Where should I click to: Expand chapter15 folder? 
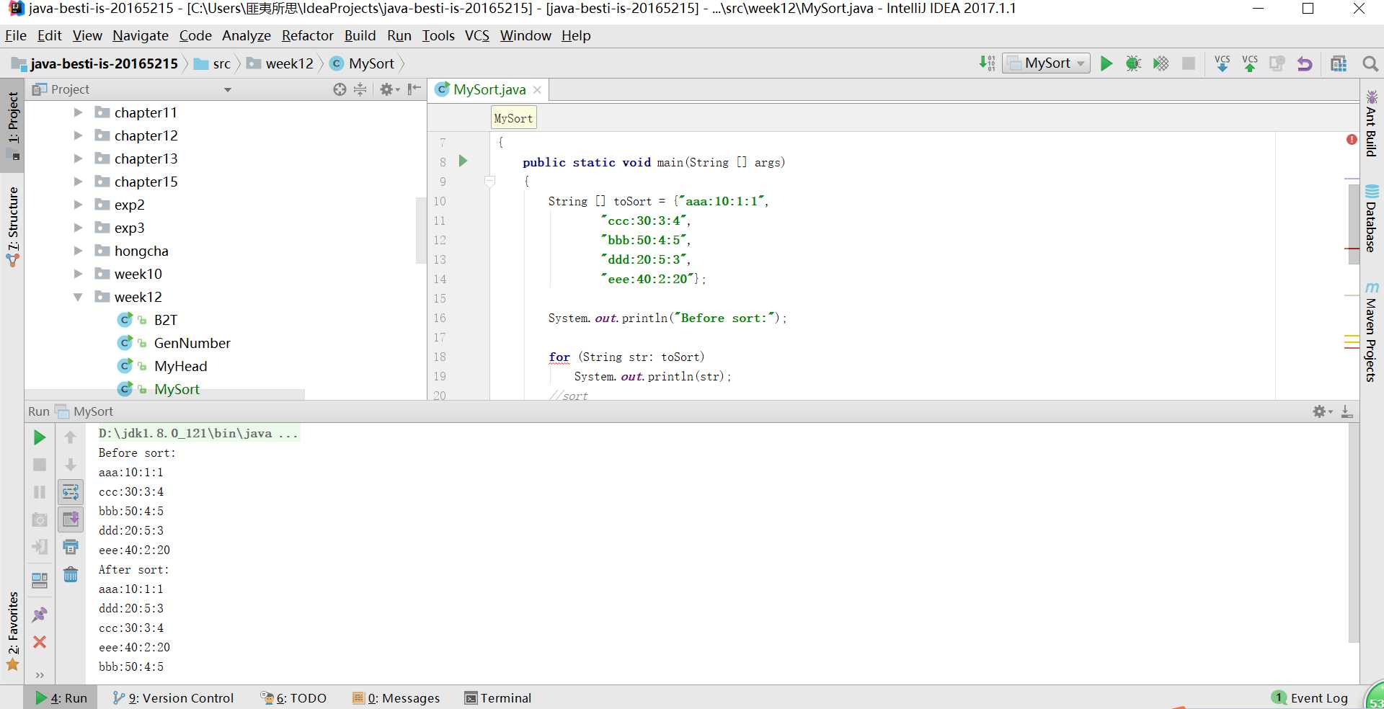(x=78, y=182)
